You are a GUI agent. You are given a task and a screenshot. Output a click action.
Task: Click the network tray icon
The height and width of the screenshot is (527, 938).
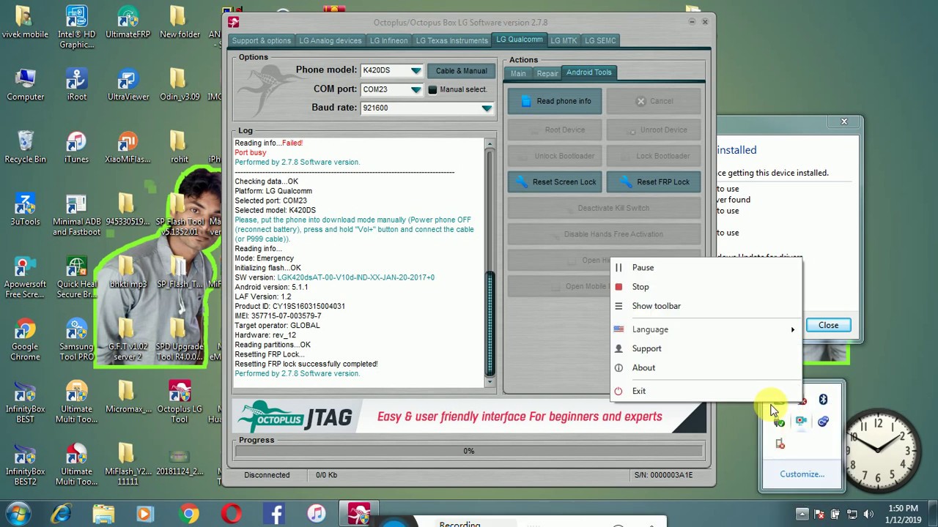click(852, 515)
